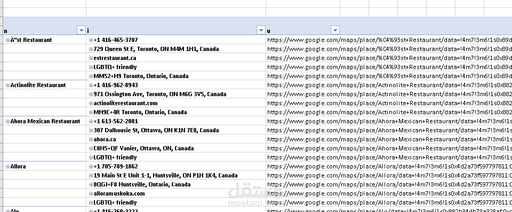
Task: Collapse the Actinolite Restaurant group
Action: tap(8, 85)
